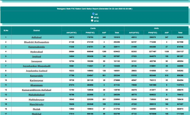Click Medchal units total 1717244

(180, 114)
